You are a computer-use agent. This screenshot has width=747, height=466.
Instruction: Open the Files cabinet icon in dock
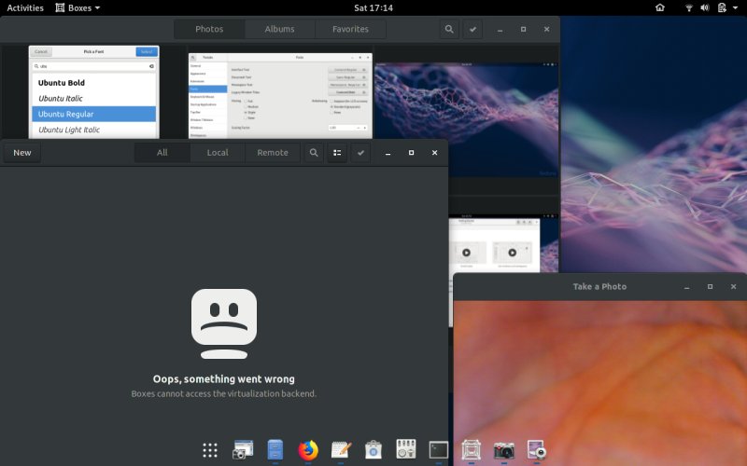tap(275, 450)
